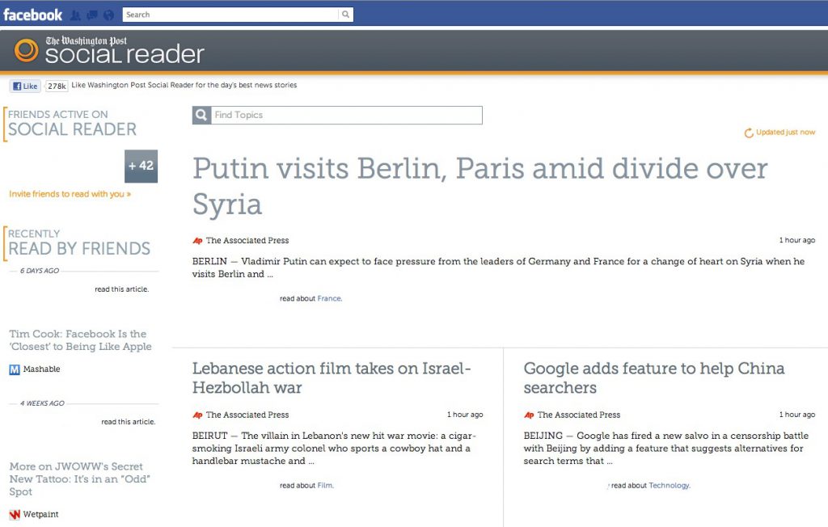
Task: Click The Associated Press under the Lebanese film headline
Action: [247, 415]
